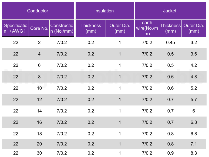The height and width of the screenshot is (157, 209).
Task: Click the Core No. column header
Action: (x=39, y=28)
